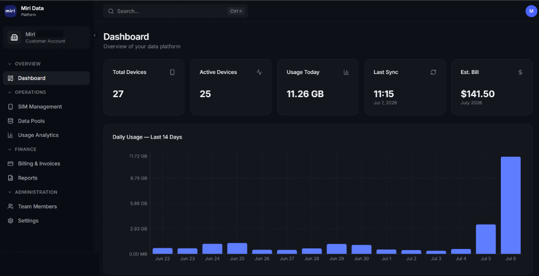Click the Total Devices phone icon
The height and width of the screenshot is (276, 539).
[x=172, y=72]
